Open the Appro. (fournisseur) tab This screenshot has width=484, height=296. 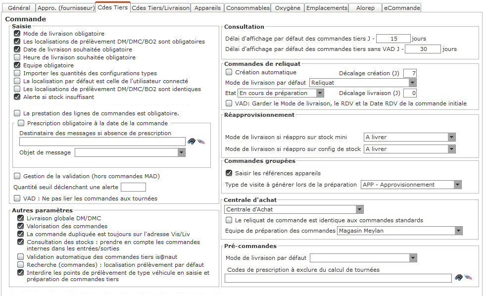coord(66,8)
